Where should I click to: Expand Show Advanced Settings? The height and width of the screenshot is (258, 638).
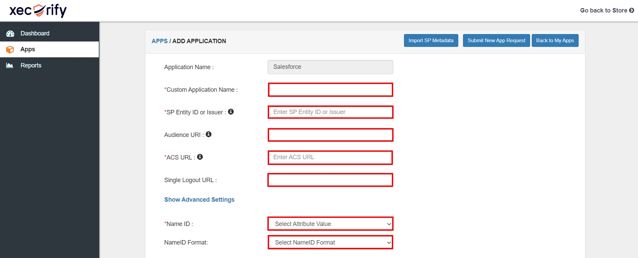pyautogui.click(x=199, y=200)
